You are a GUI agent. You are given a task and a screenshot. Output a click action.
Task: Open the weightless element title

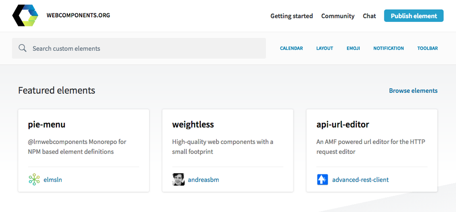tap(193, 124)
